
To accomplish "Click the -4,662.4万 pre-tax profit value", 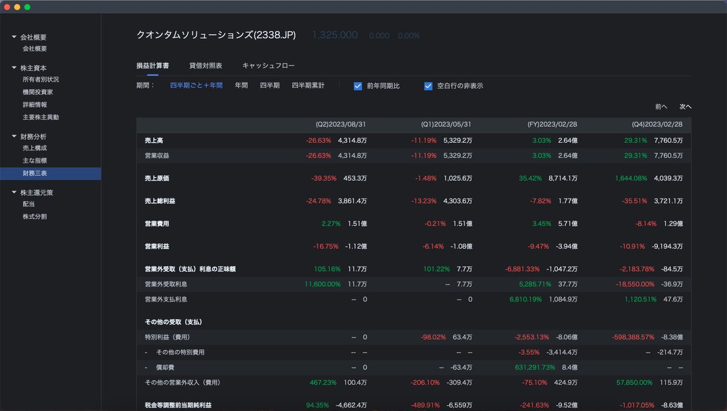I will click(351, 405).
